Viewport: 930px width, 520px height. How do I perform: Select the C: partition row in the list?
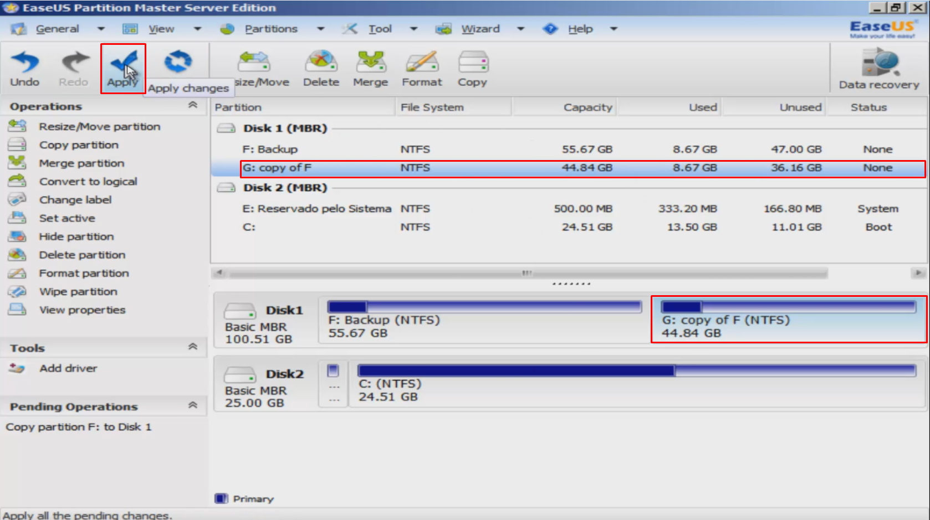(568, 226)
